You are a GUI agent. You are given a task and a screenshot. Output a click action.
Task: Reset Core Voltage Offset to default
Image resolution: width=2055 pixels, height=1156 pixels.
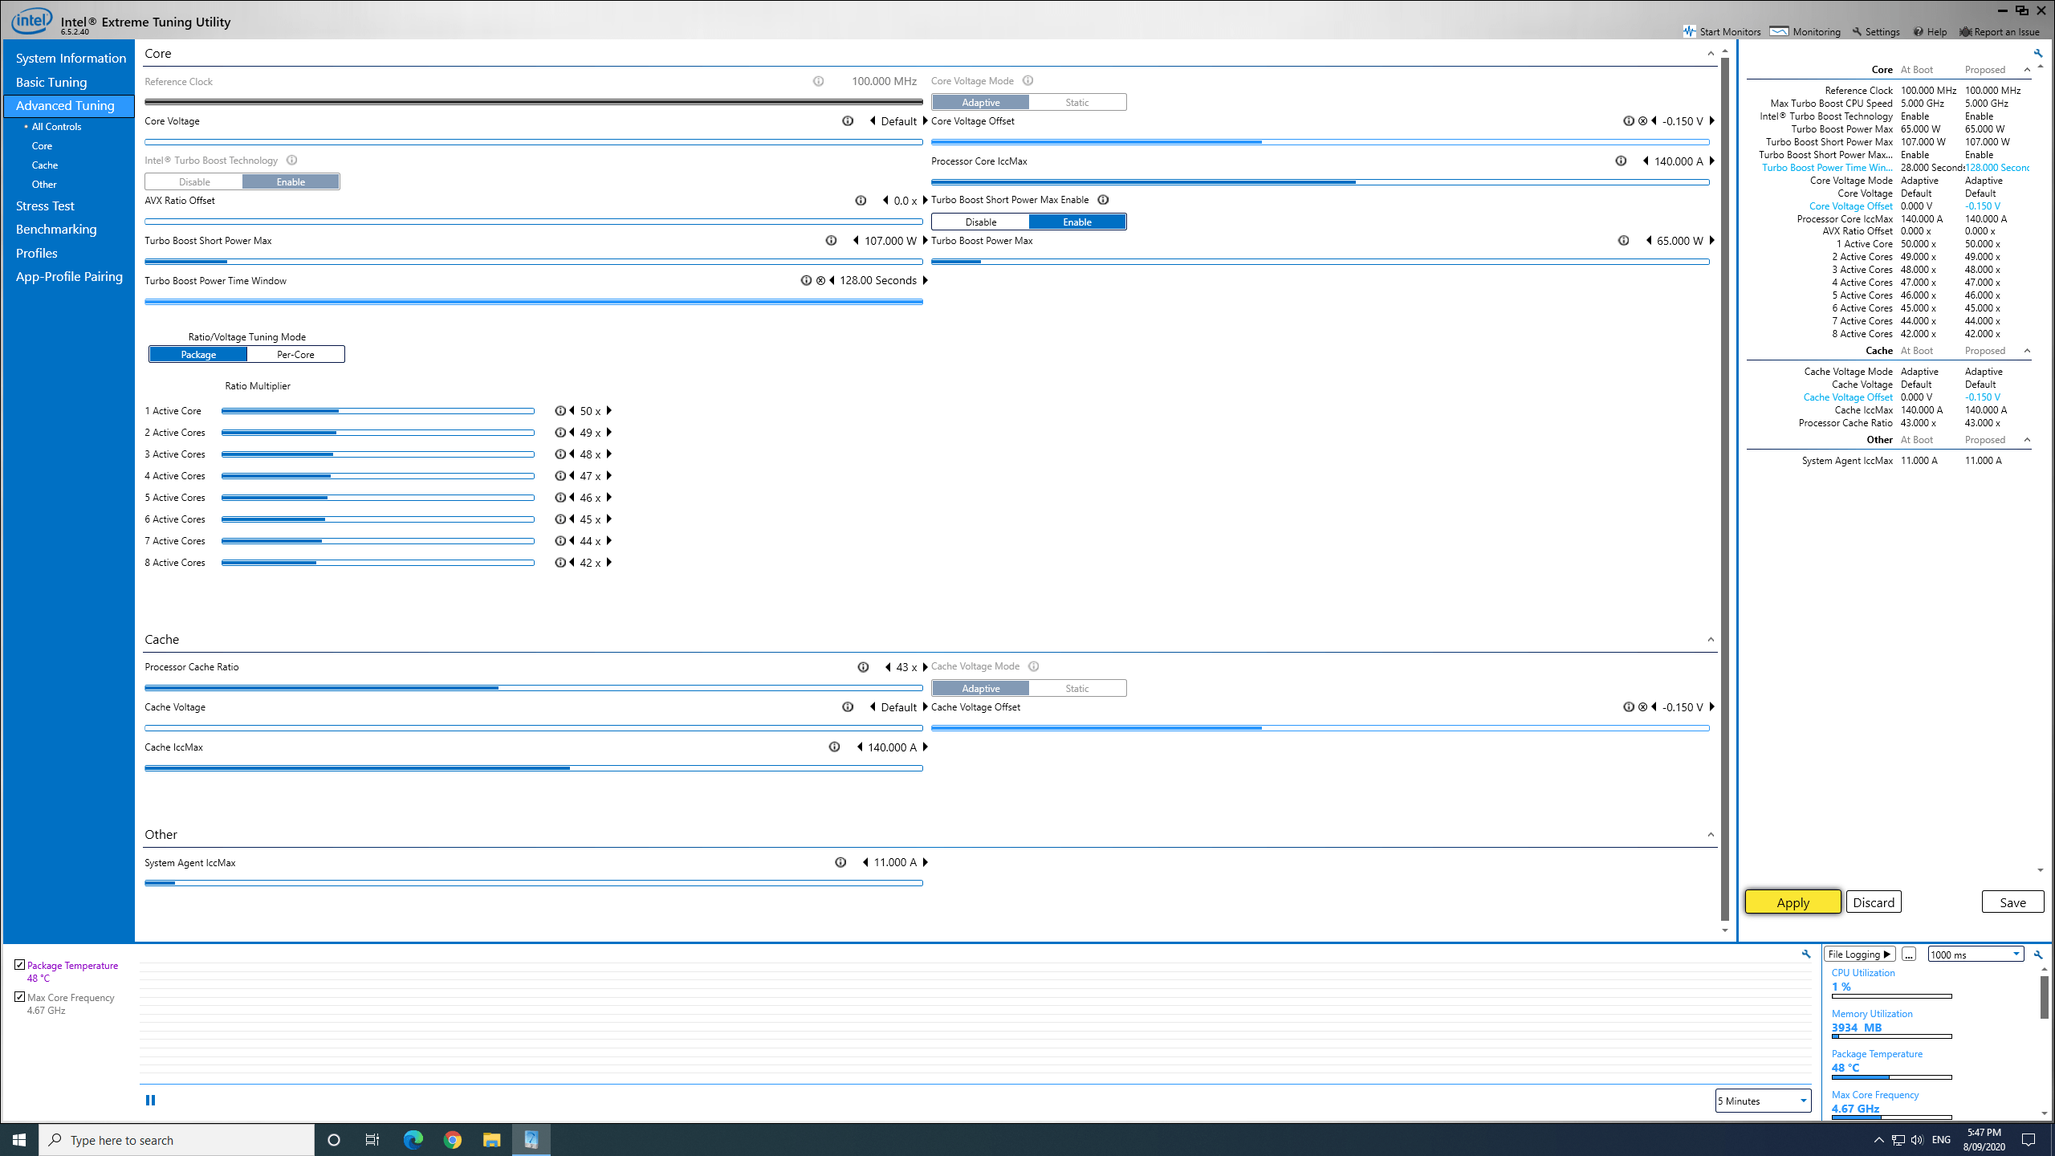click(x=1642, y=121)
